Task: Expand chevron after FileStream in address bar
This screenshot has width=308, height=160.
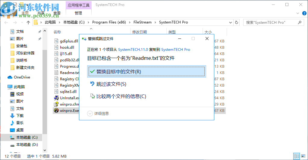Action: point(155,22)
